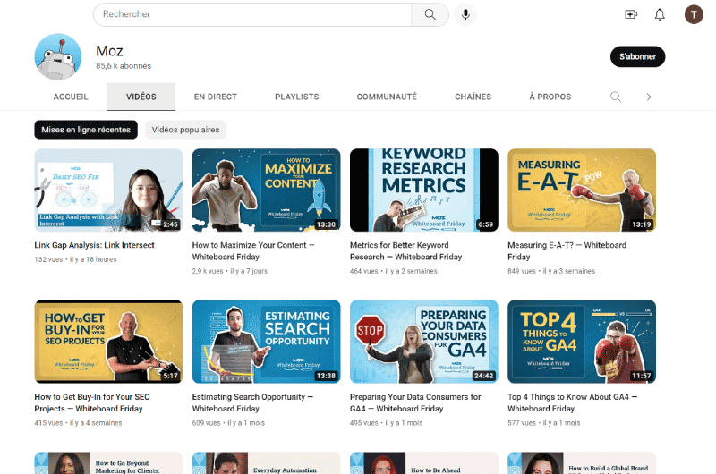Screen dimensions: 716x474
Task: Click title Estimating Search Opportunity
Action: [252, 402]
